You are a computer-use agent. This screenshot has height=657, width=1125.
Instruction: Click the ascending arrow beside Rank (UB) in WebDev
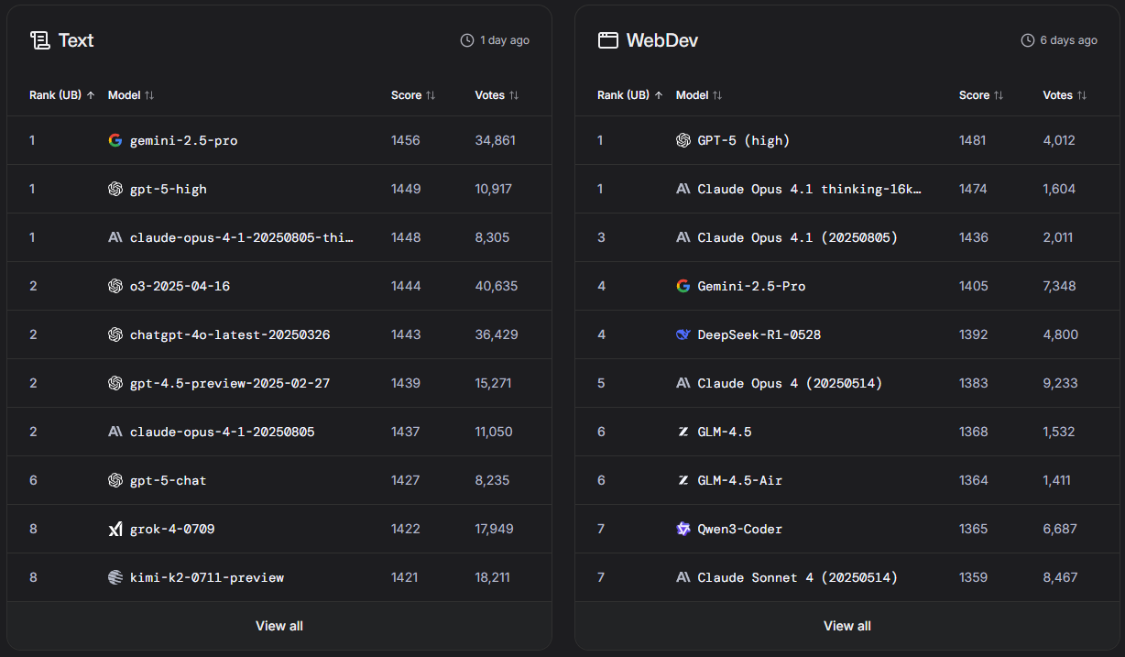click(659, 95)
